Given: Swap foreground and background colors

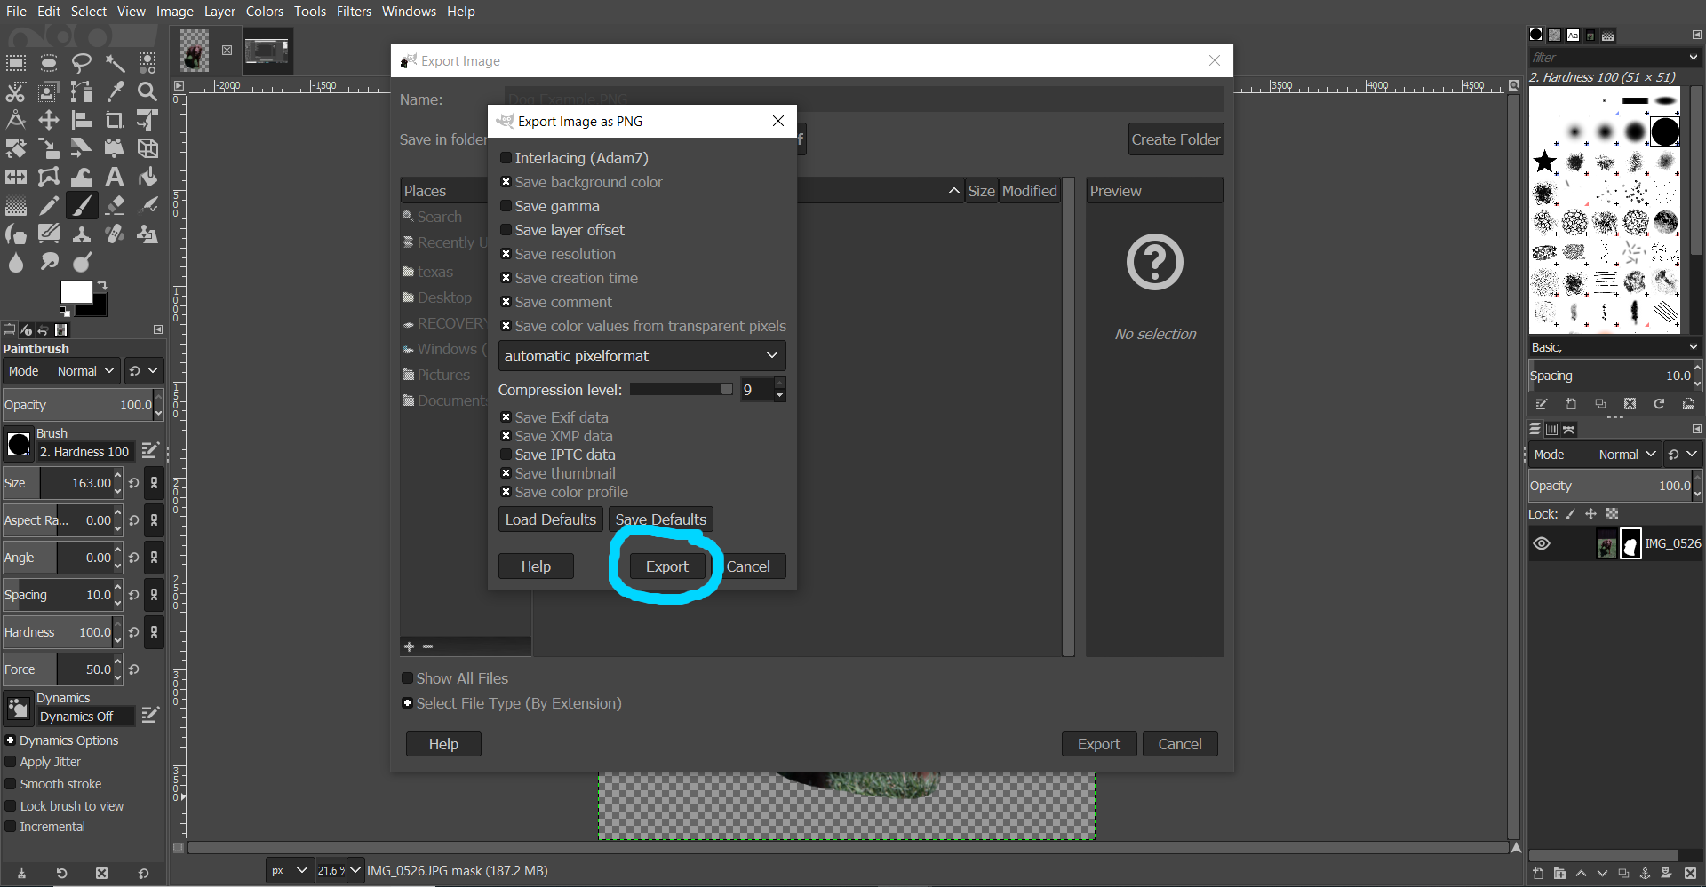Looking at the screenshot, I should [102, 285].
